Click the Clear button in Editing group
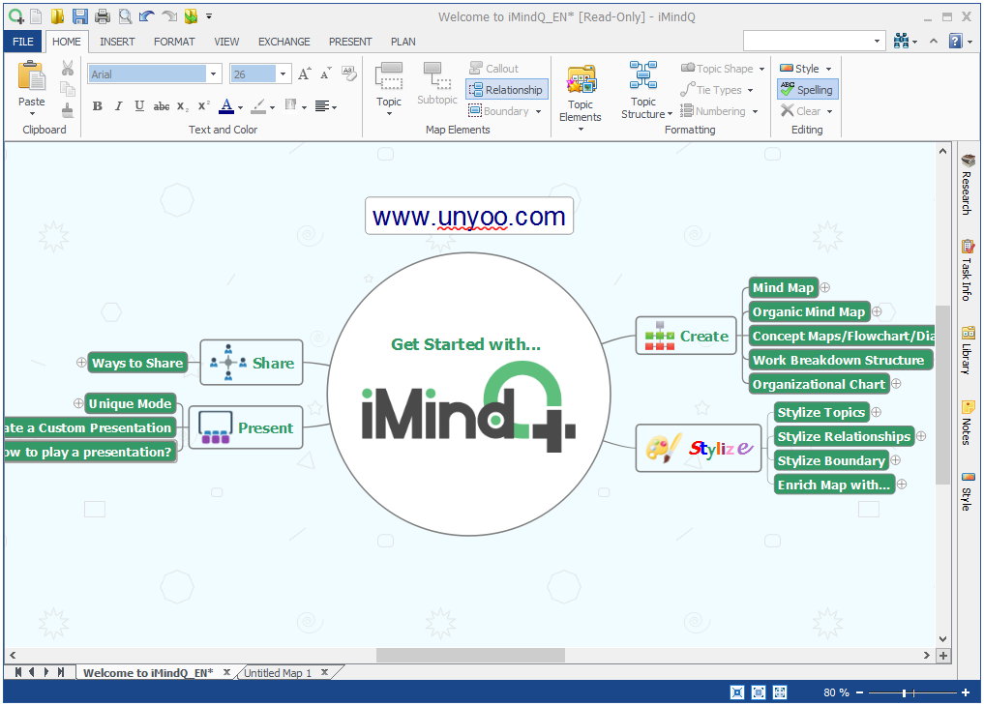 (x=806, y=111)
